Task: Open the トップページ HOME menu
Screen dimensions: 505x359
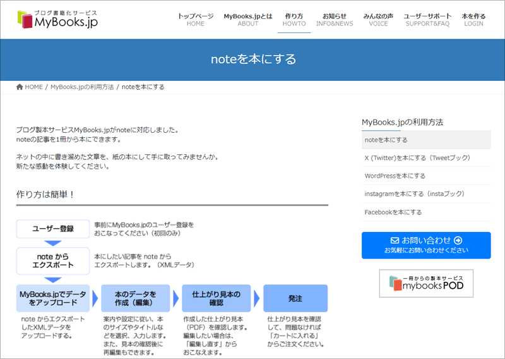Action: tap(196, 20)
